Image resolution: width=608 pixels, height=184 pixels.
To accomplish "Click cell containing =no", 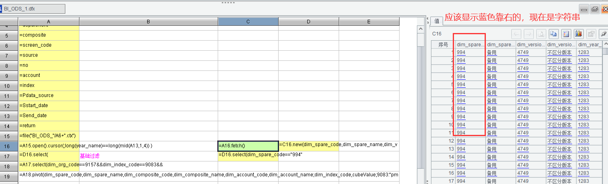I will pyautogui.click(x=49, y=66).
